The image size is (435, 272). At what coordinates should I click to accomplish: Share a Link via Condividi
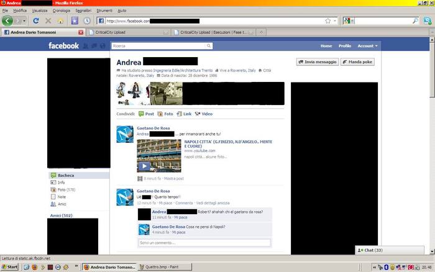[x=184, y=114]
